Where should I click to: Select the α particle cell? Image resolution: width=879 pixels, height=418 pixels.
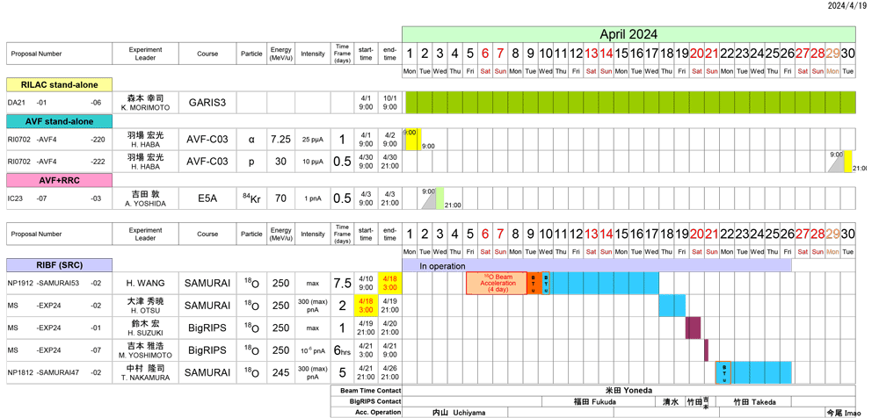point(251,139)
